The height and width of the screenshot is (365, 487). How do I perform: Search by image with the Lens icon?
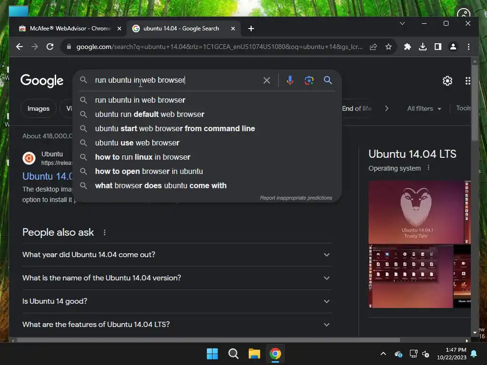pos(309,80)
